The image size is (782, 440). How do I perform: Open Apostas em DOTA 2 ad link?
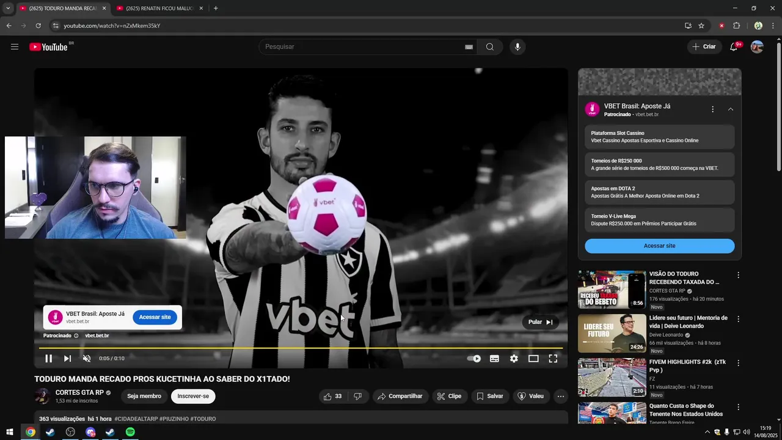click(659, 192)
